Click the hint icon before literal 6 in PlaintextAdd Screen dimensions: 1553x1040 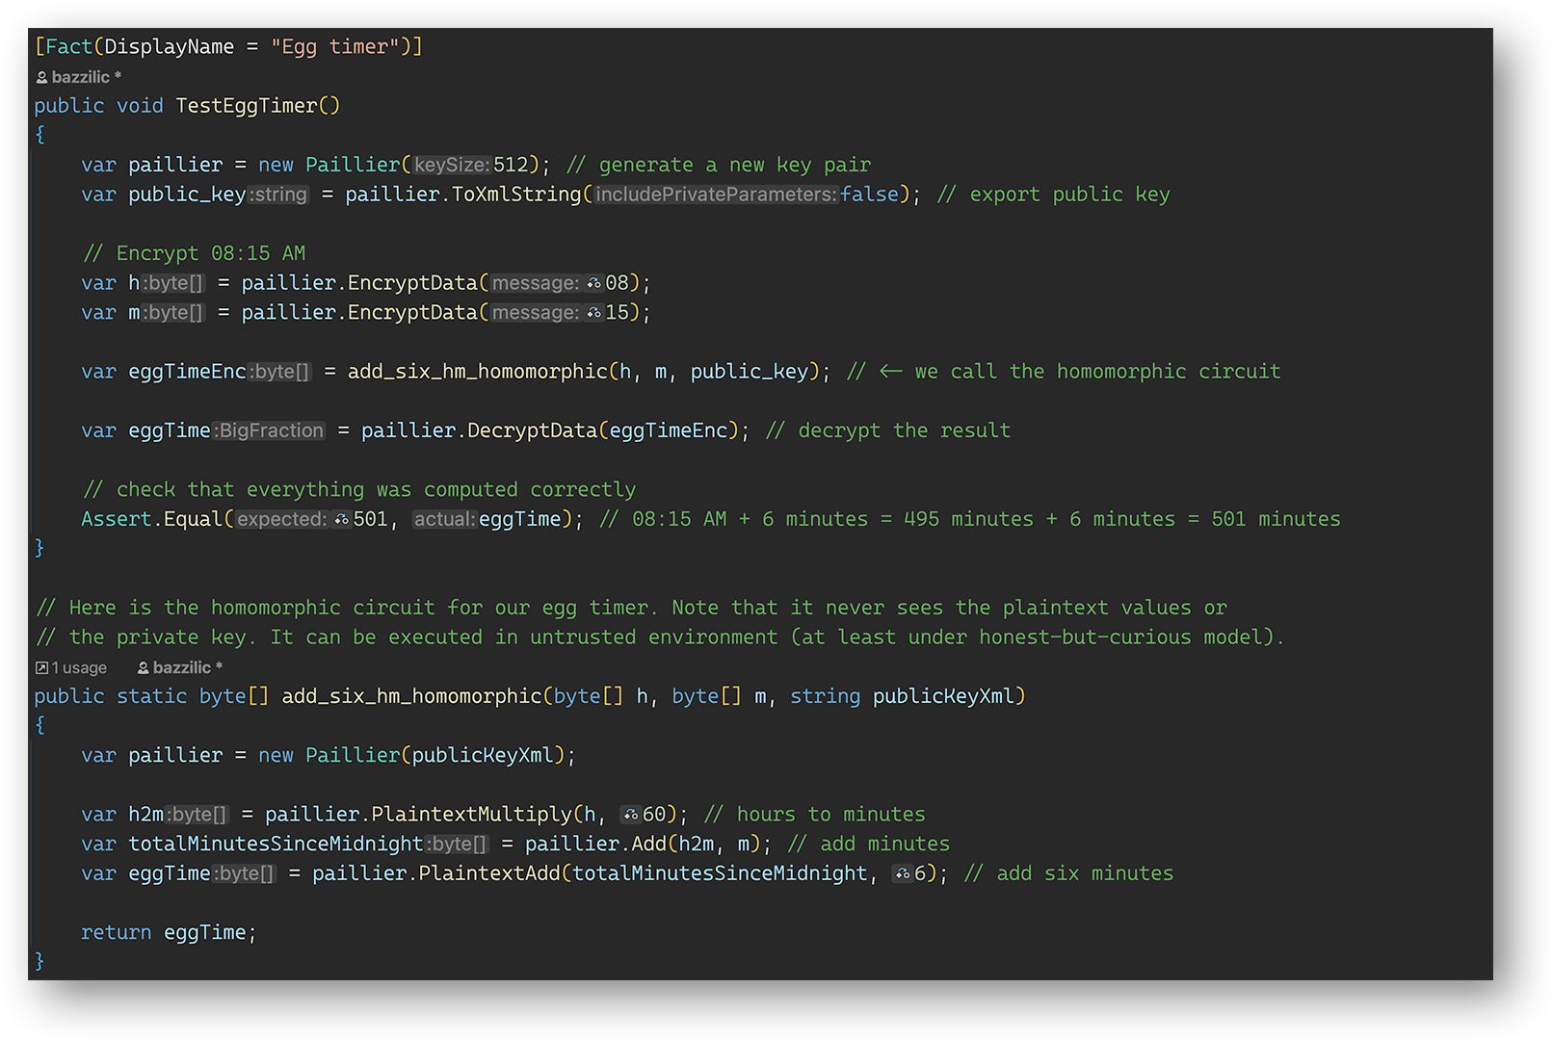903,873
